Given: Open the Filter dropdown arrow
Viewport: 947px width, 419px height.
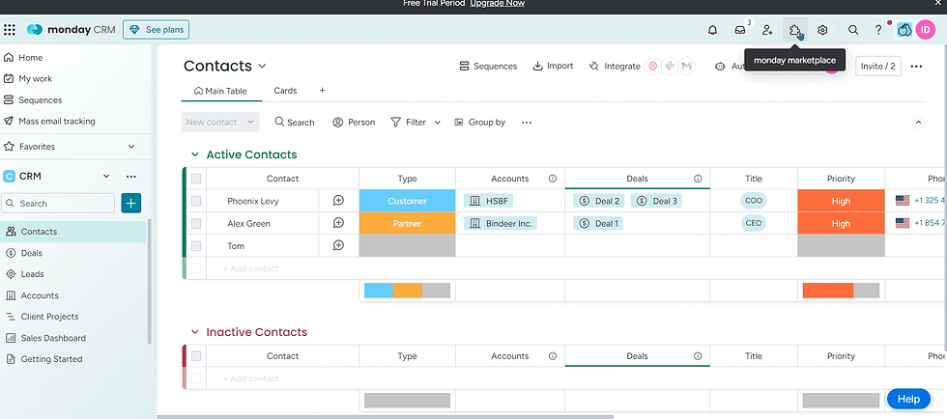Looking at the screenshot, I should pyautogui.click(x=437, y=123).
